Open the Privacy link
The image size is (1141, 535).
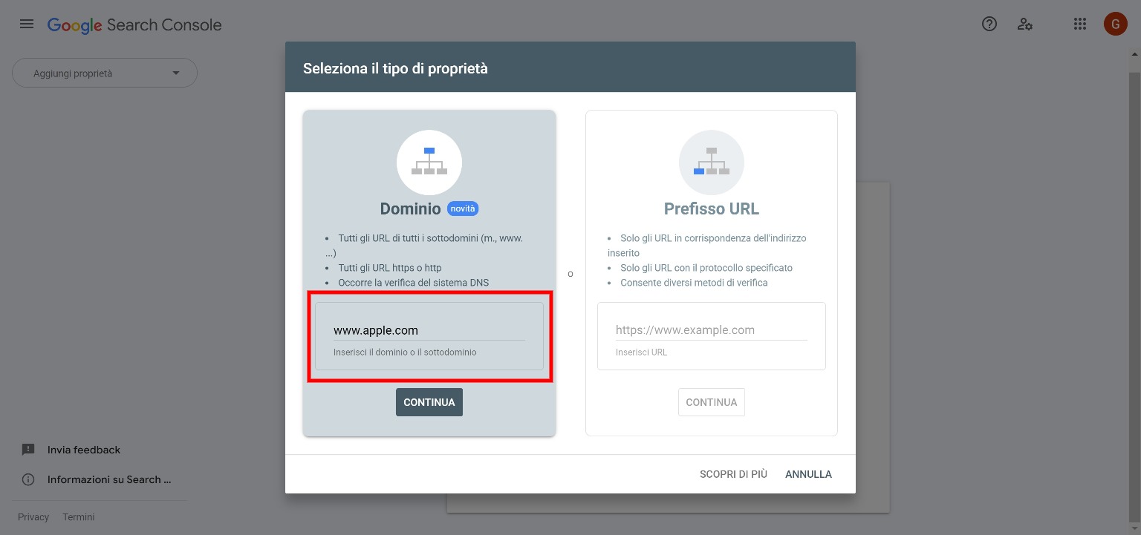(33, 517)
